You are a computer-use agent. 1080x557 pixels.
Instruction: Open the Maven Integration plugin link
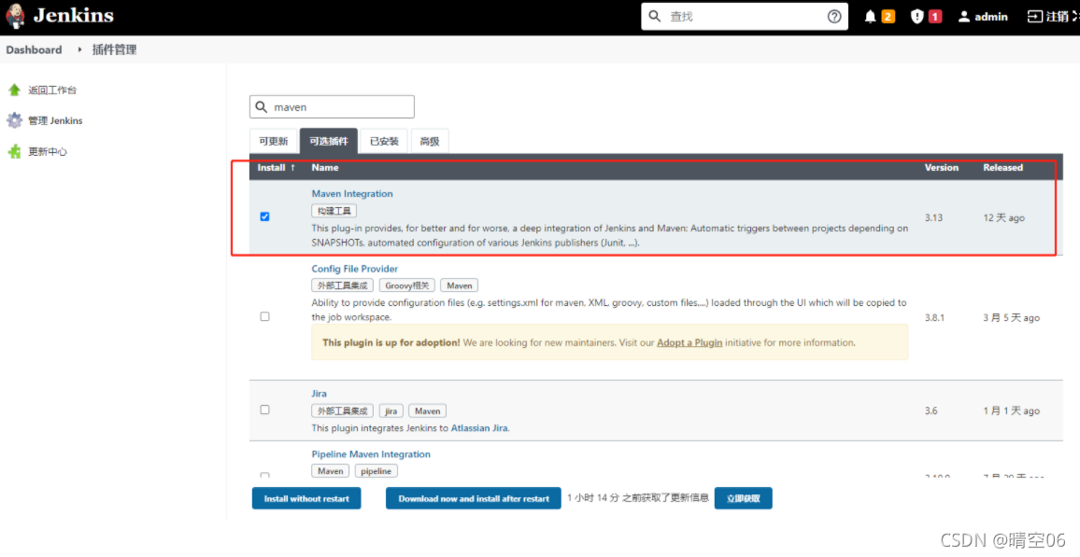[x=352, y=194]
